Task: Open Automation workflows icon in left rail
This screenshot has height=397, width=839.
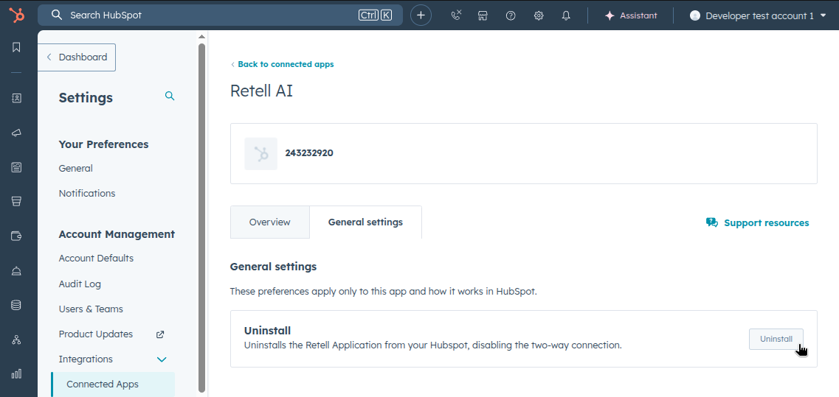Action: (16, 340)
